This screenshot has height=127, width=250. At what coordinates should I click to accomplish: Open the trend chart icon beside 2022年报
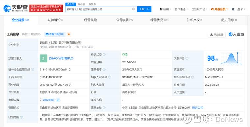[x=58, y=100]
